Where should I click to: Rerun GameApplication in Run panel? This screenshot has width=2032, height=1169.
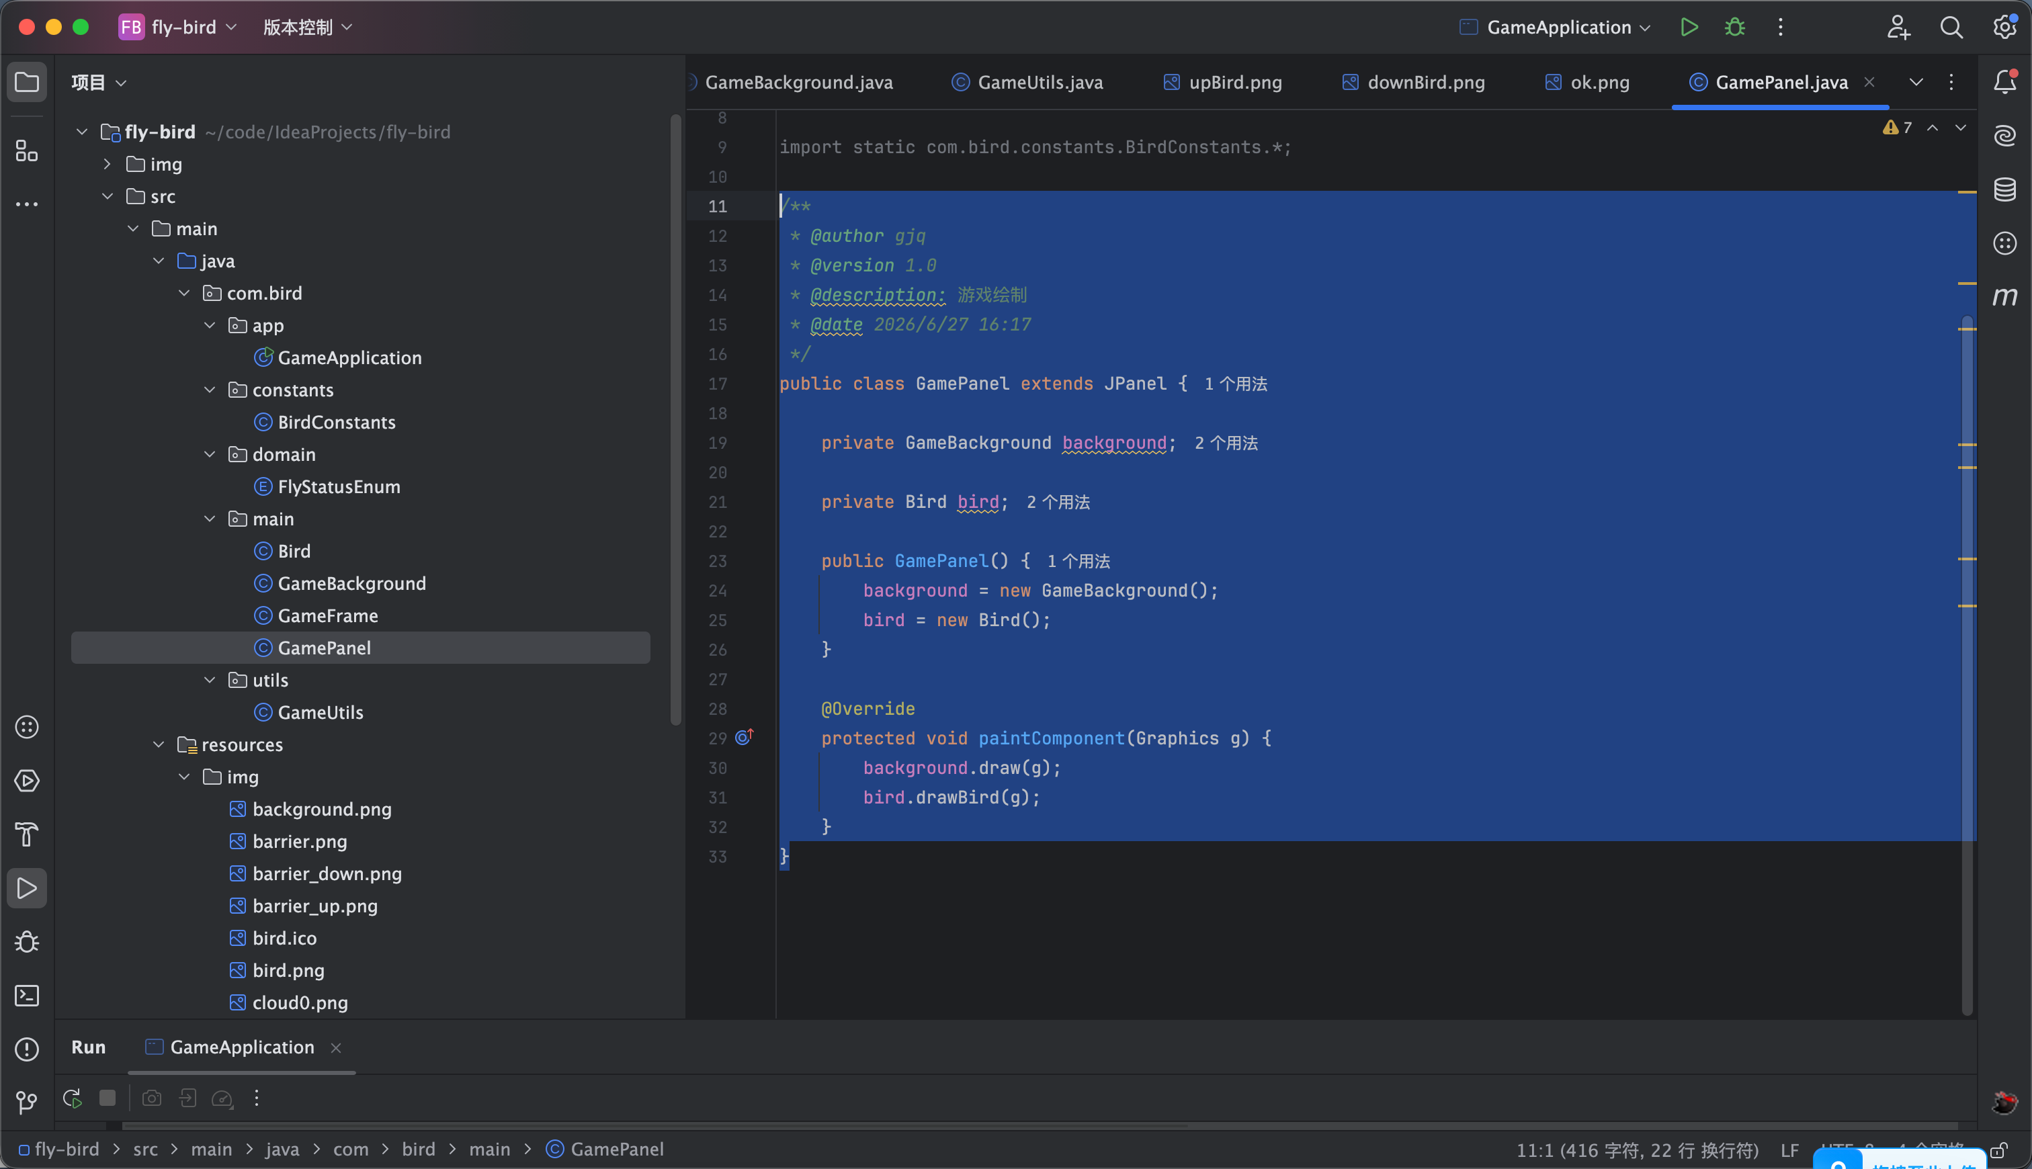coord(73,1098)
